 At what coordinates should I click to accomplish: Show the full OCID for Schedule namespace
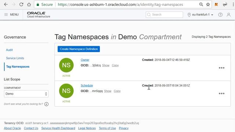point(108,91)
